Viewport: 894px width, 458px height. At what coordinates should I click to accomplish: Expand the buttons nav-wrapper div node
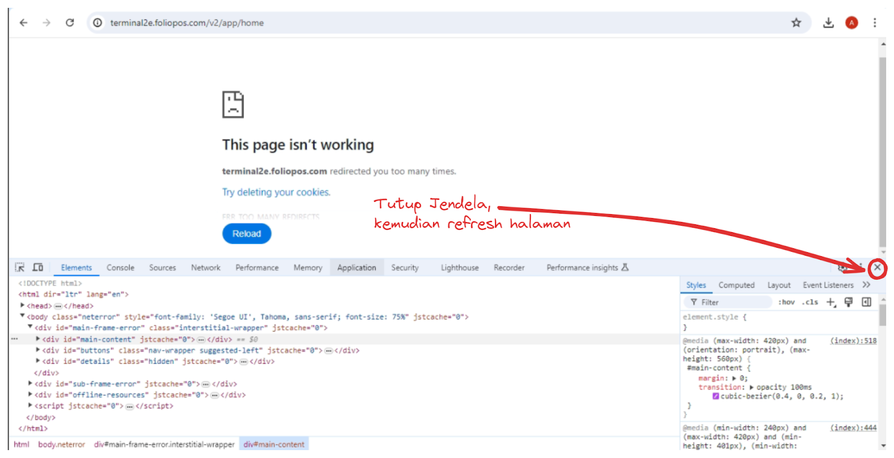coord(38,350)
